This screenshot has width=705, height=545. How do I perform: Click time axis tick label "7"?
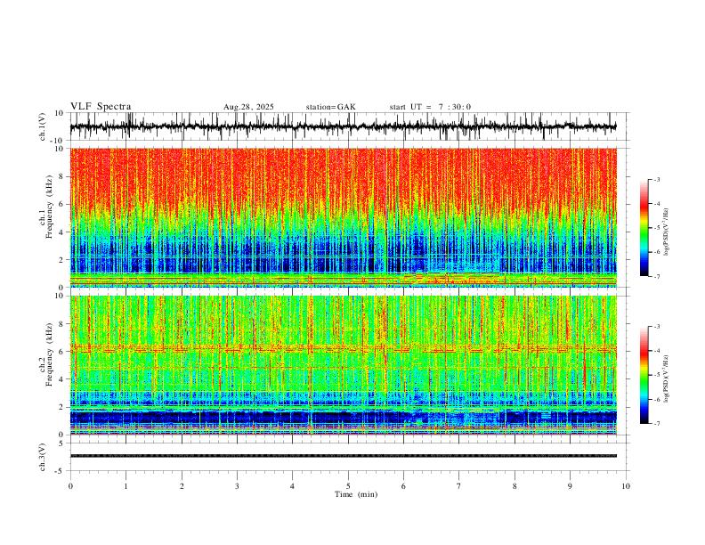[x=459, y=486]
